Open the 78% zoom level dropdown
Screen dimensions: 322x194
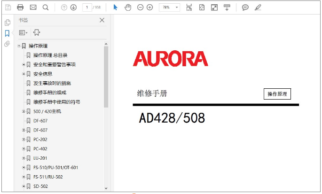tap(169, 8)
